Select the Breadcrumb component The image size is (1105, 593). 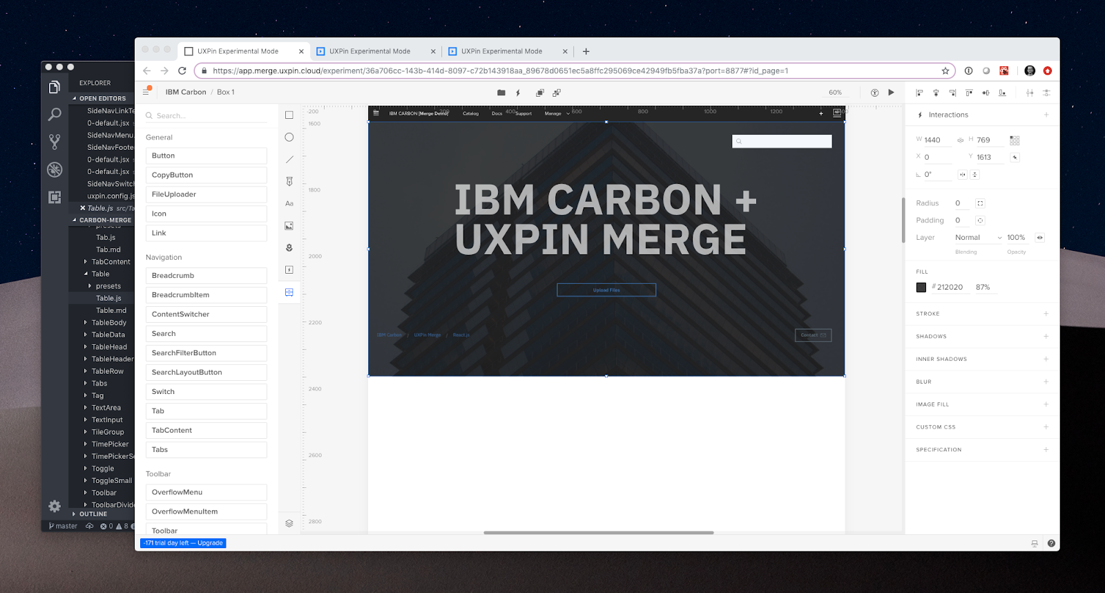[206, 276]
